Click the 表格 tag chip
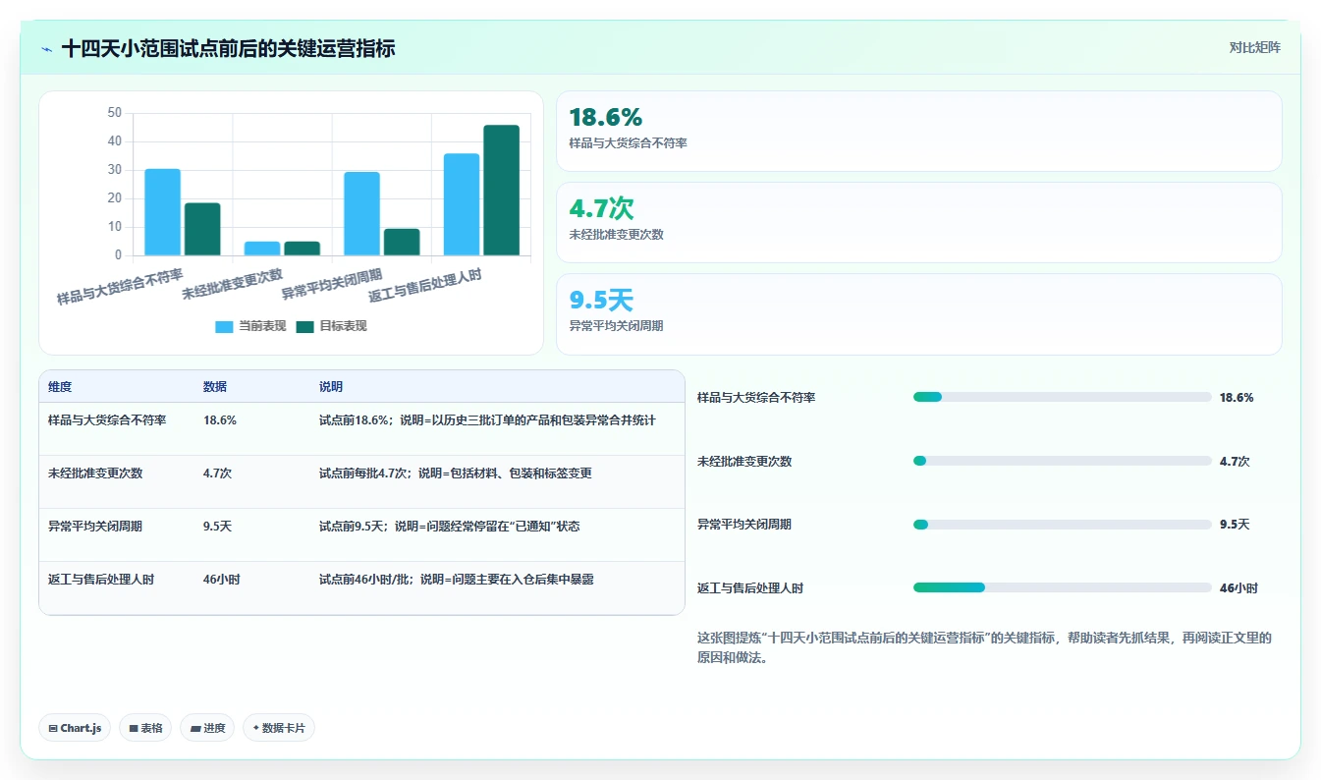This screenshot has width=1321, height=780. (x=145, y=728)
